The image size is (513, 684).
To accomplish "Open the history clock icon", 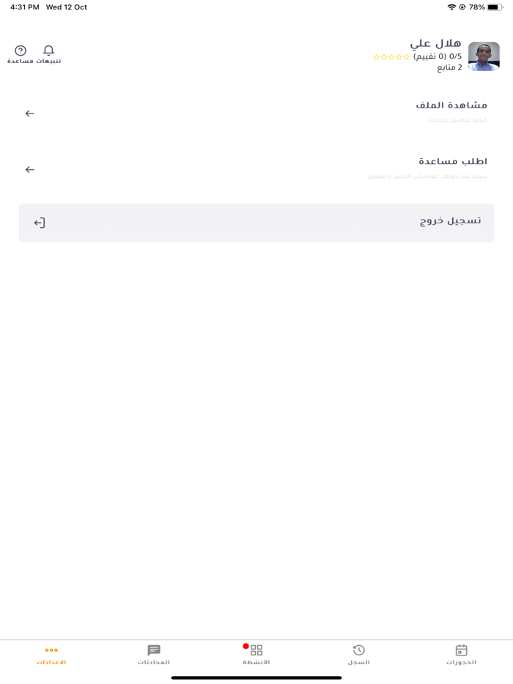I will tap(358, 650).
